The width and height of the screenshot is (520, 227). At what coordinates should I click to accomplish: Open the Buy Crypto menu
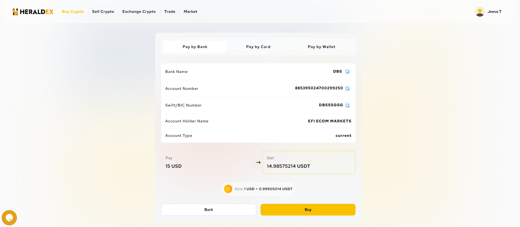(73, 11)
